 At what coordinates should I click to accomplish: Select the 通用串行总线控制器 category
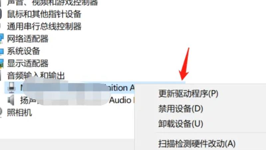(44, 26)
